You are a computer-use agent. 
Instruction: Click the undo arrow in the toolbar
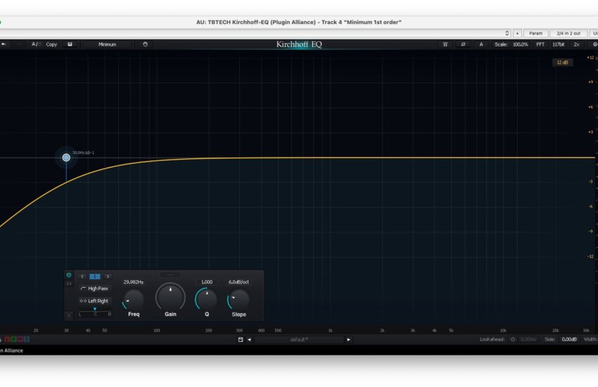[4, 44]
